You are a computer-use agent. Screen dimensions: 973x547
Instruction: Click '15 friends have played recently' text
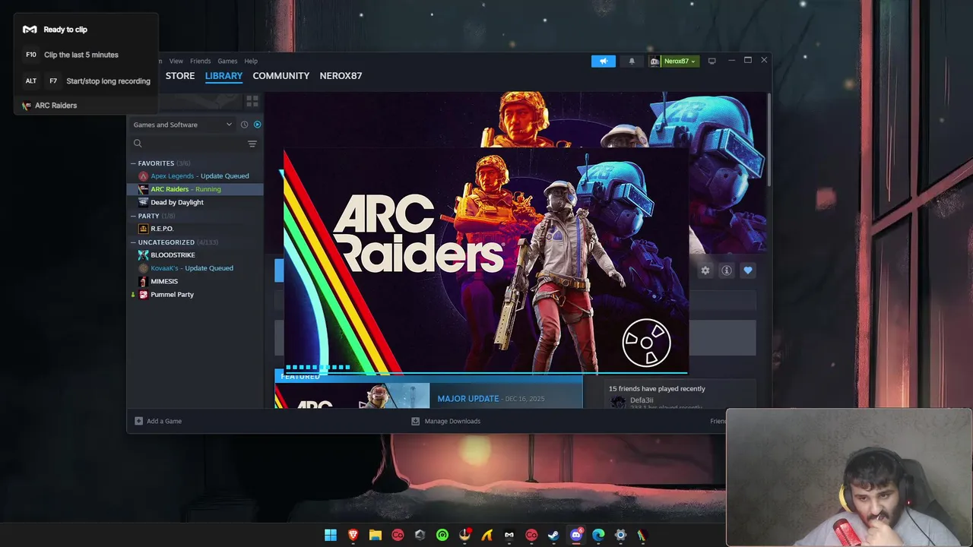coord(657,389)
